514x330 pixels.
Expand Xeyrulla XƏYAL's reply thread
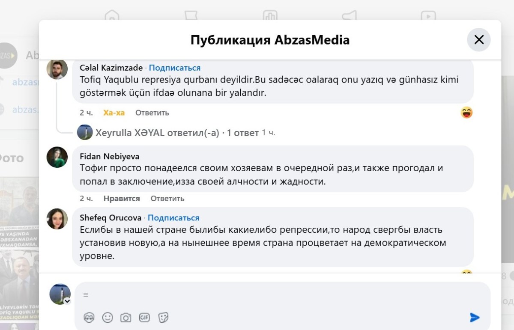pos(177,133)
